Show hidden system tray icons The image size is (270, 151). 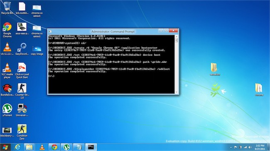pos(231,147)
